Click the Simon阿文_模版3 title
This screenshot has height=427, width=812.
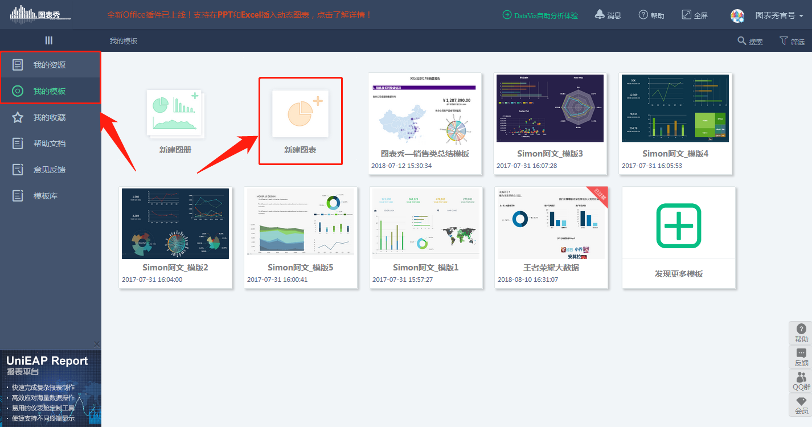(550, 154)
